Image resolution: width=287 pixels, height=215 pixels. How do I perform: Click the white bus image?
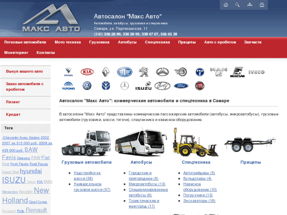click(x=141, y=142)
